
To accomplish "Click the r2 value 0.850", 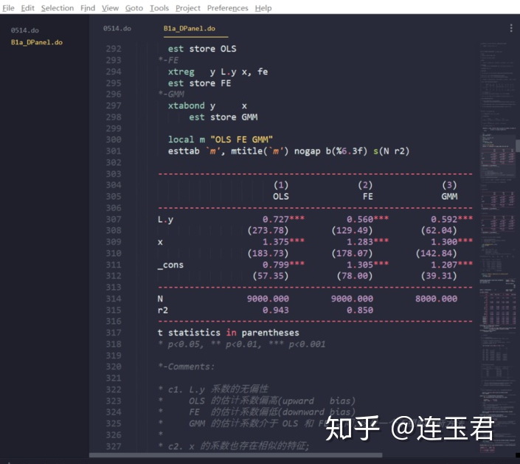I will tap(360, 310).
